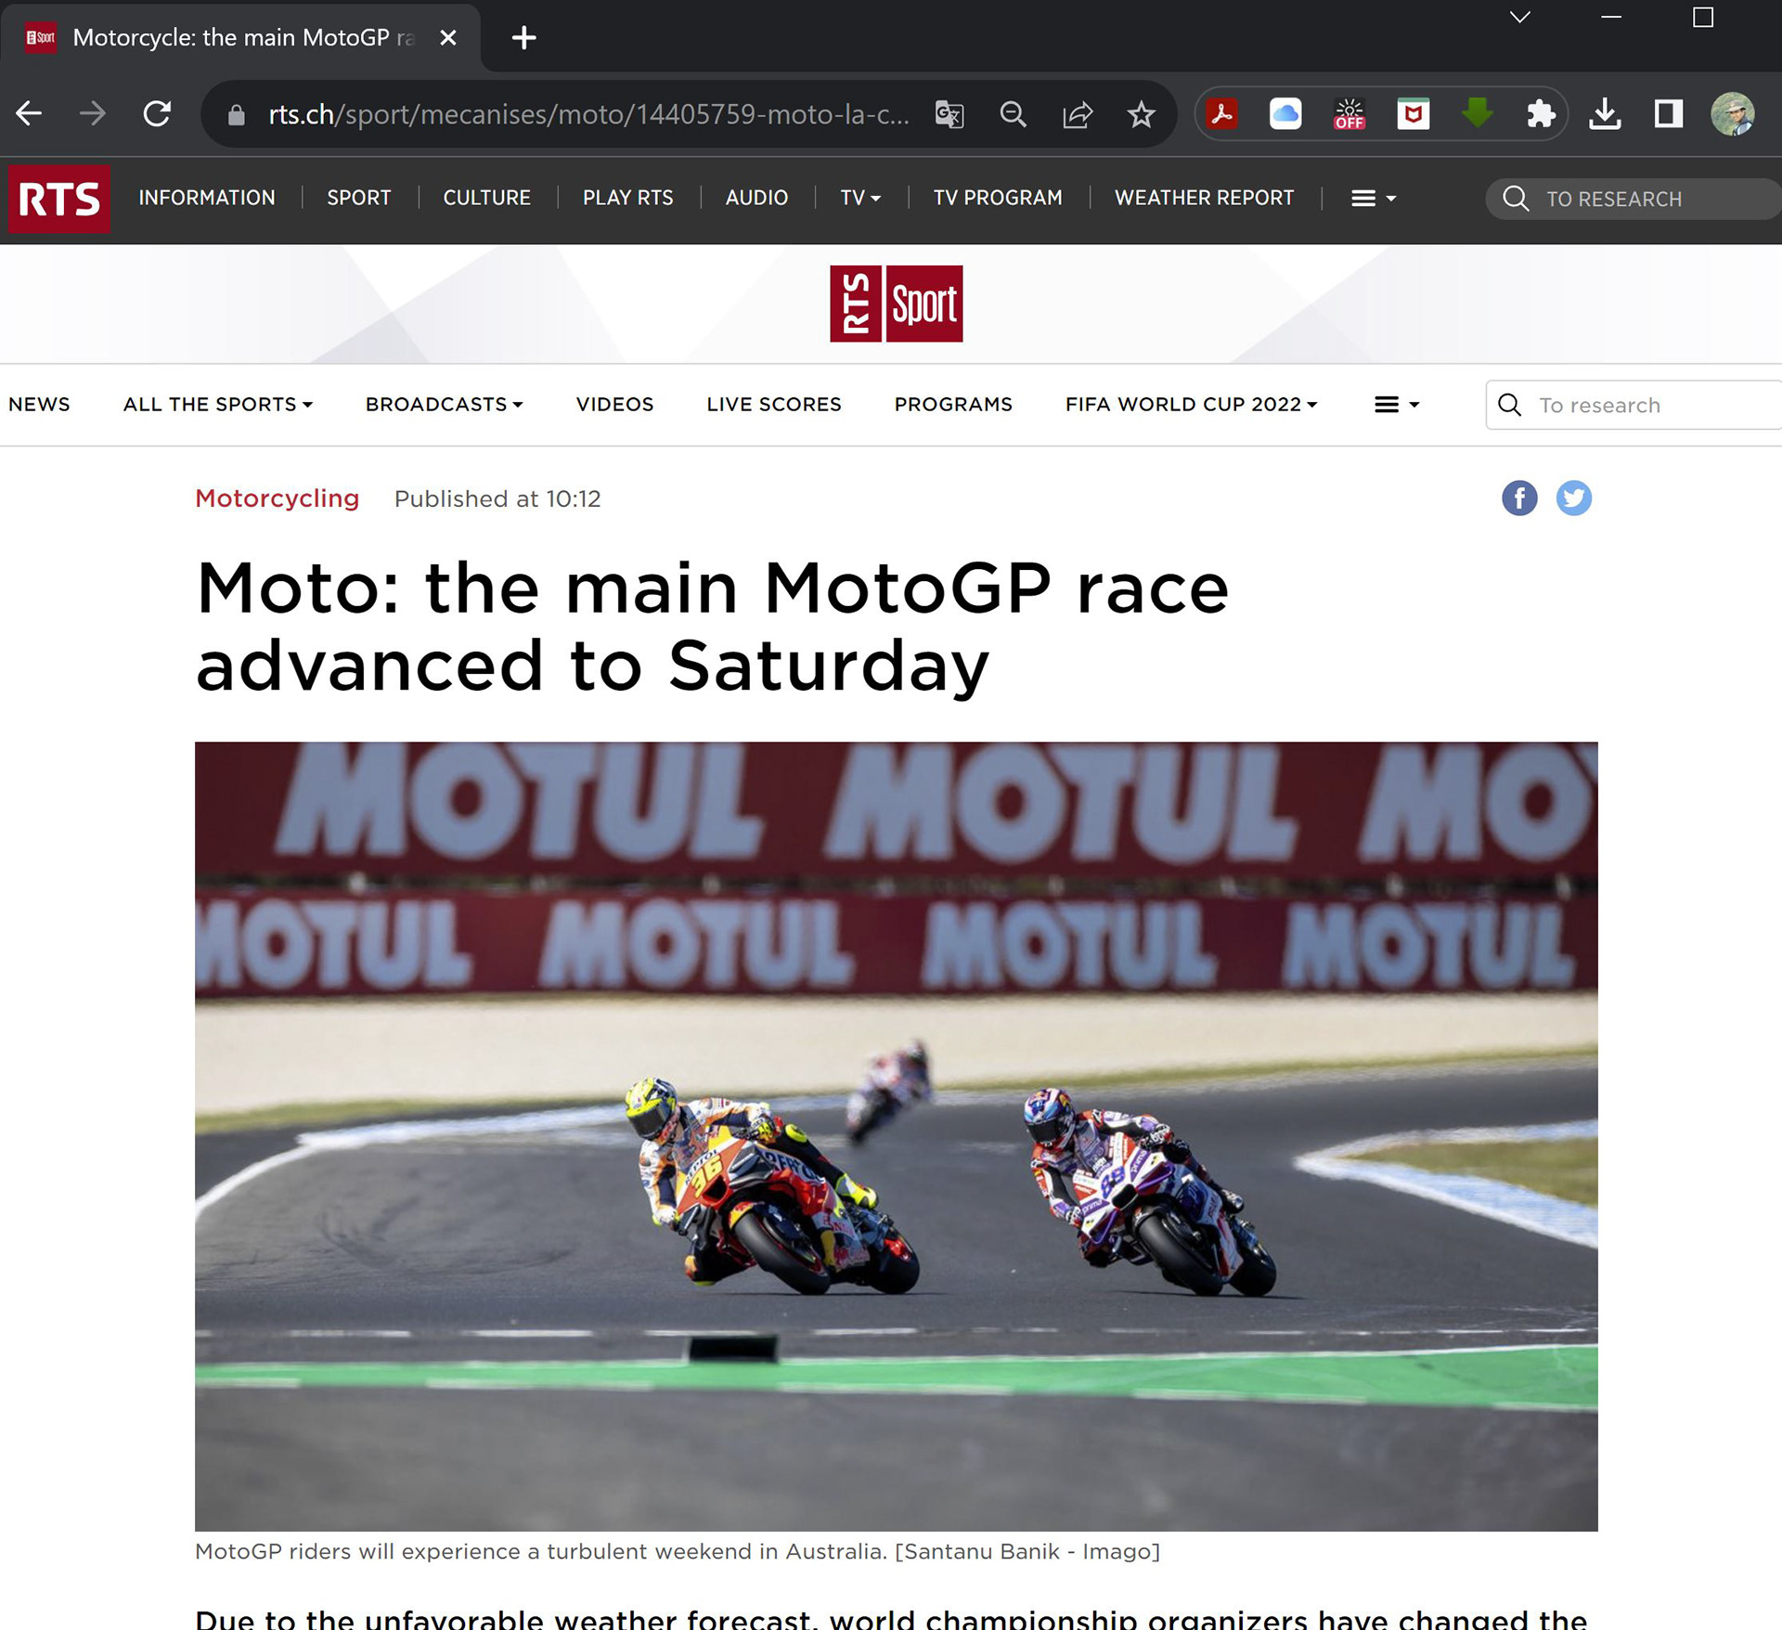Go to Live Scores section
The width and height of the screenshot is (1782, 1630).
click(x=773, y=405)
